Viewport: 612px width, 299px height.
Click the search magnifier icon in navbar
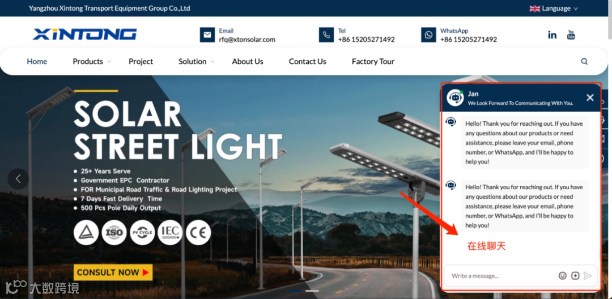[x=584, y=61]
